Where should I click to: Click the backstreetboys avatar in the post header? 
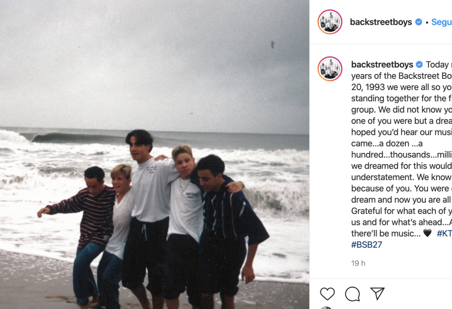[330, 22]
